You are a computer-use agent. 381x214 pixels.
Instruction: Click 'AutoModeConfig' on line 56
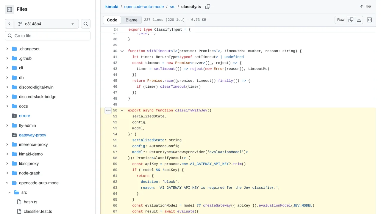(164, 146)
